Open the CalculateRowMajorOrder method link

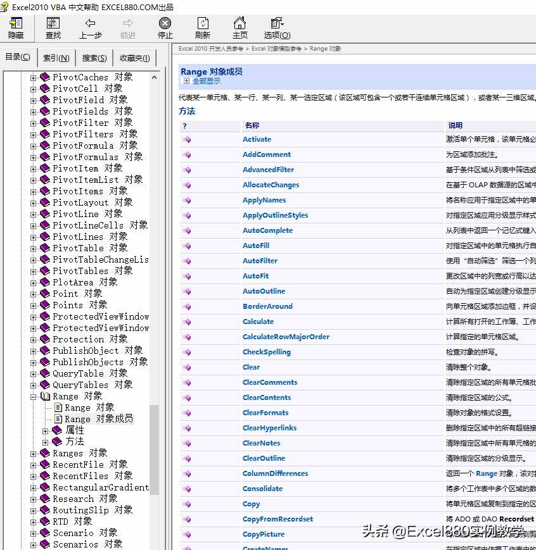pos(286,337)
